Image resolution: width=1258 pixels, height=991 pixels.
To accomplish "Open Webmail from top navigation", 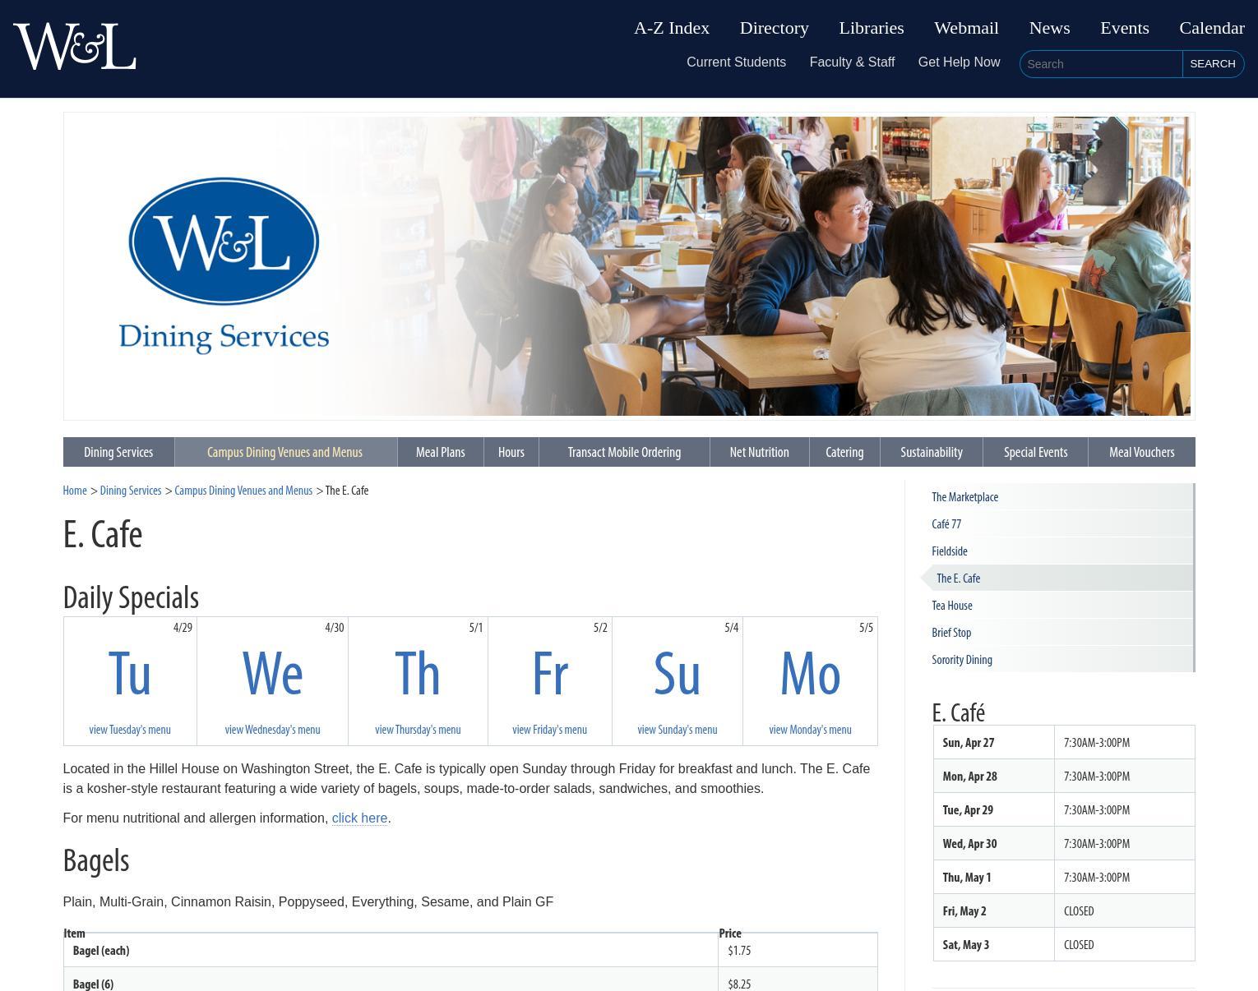I will tap(966, 28).
